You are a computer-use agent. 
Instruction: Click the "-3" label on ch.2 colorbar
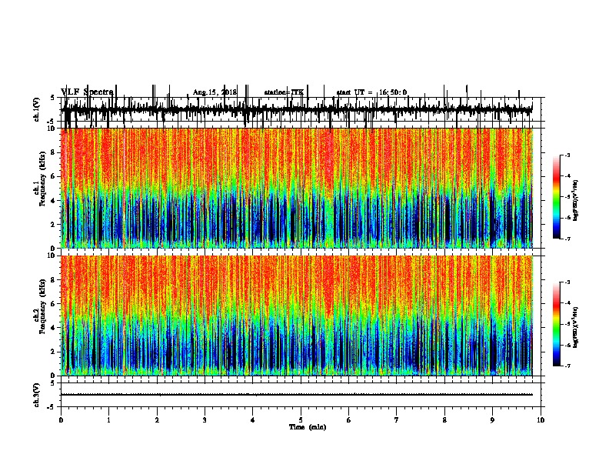pos(567,282)
